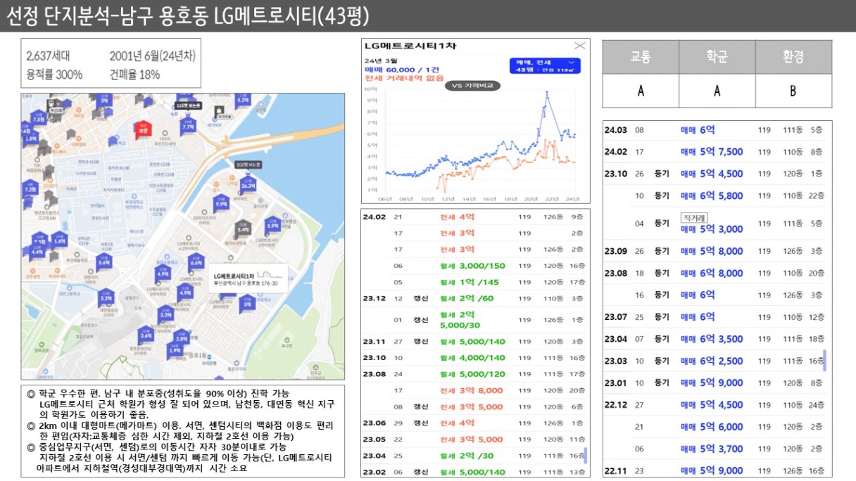This screenshot has width=856, height=481.
Task: Select the 매매 5억 3,000 entry
Action: [712, 229]
